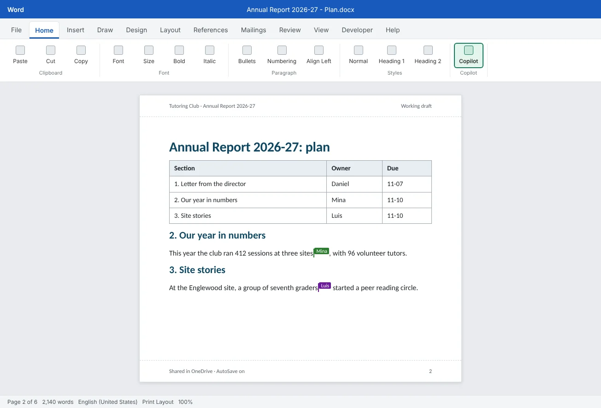
Task: Click the '3. Site stories' table cell
Action: click(x=248, y=216)
